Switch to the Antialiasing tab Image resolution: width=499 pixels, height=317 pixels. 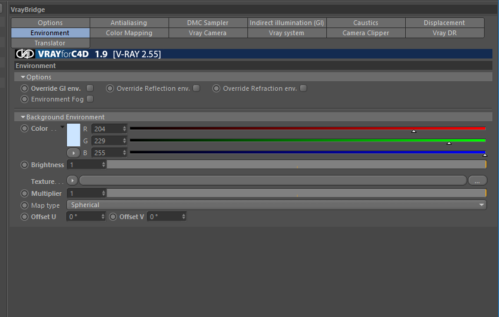tap(129, 23)
